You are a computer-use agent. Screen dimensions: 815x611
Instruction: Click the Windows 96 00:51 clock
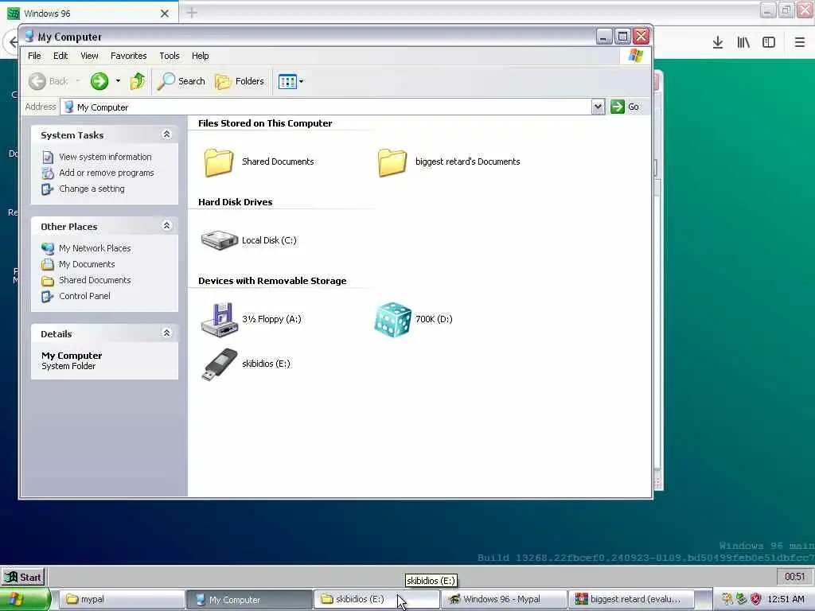coord(795,577)
